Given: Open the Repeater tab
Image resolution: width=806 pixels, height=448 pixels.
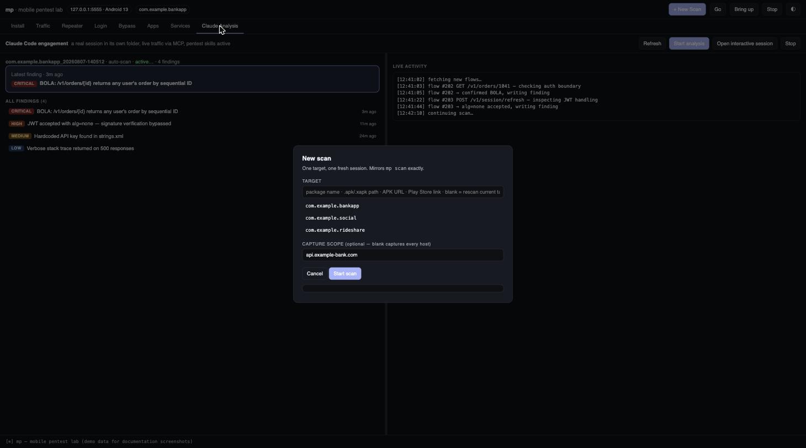Looking at the screenshot, I should click(x=72, y=26).
